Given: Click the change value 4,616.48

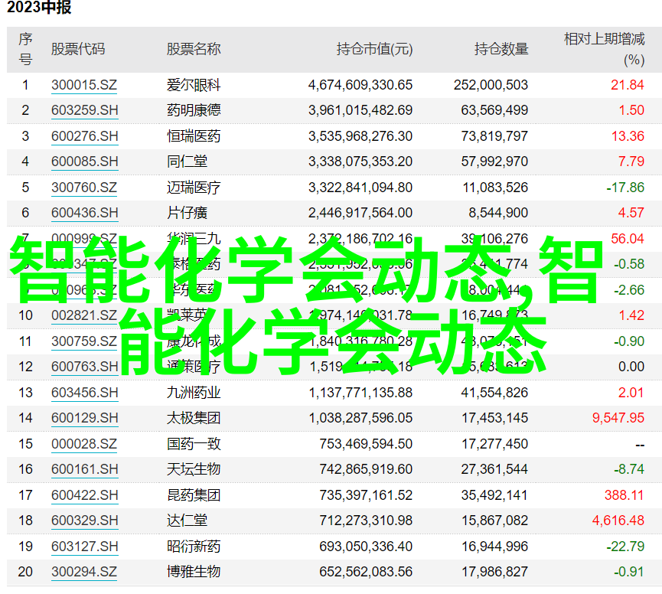Looking at the screenshot, I should point(618,521).
